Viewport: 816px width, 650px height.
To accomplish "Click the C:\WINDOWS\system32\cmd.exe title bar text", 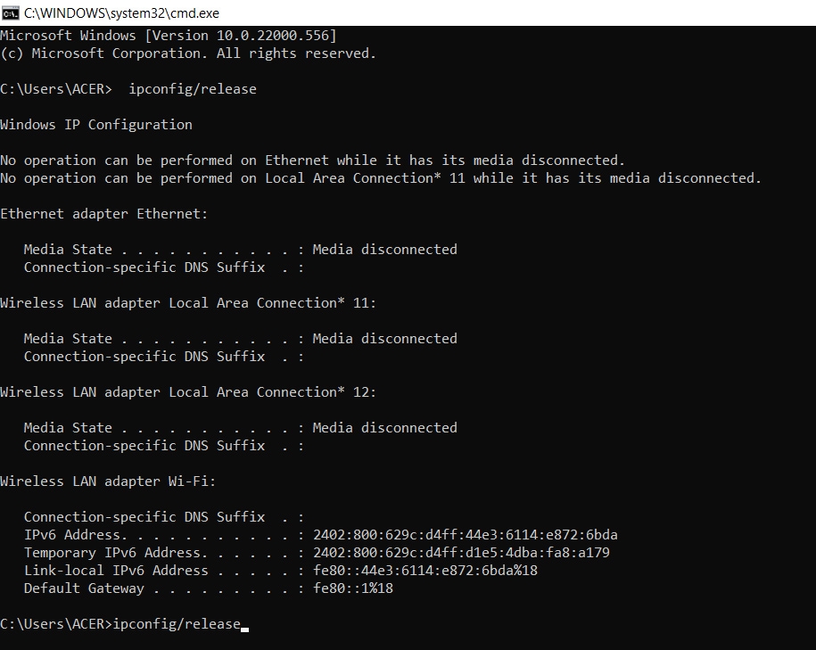I will tap(121, 13).
